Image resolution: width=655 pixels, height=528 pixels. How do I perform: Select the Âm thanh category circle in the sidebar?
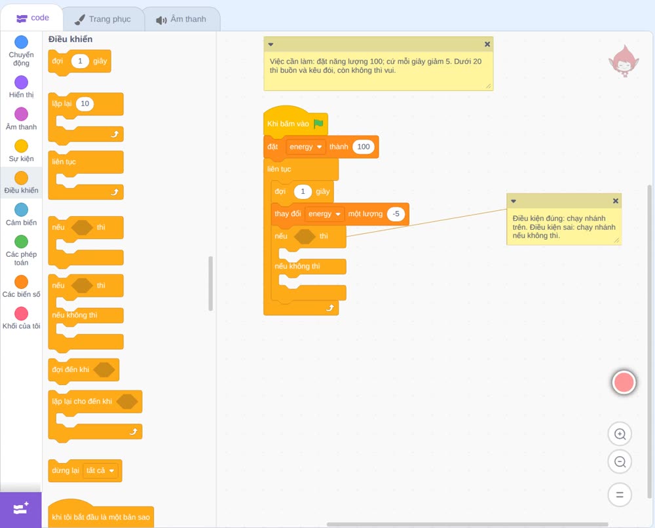coord(22,114)
